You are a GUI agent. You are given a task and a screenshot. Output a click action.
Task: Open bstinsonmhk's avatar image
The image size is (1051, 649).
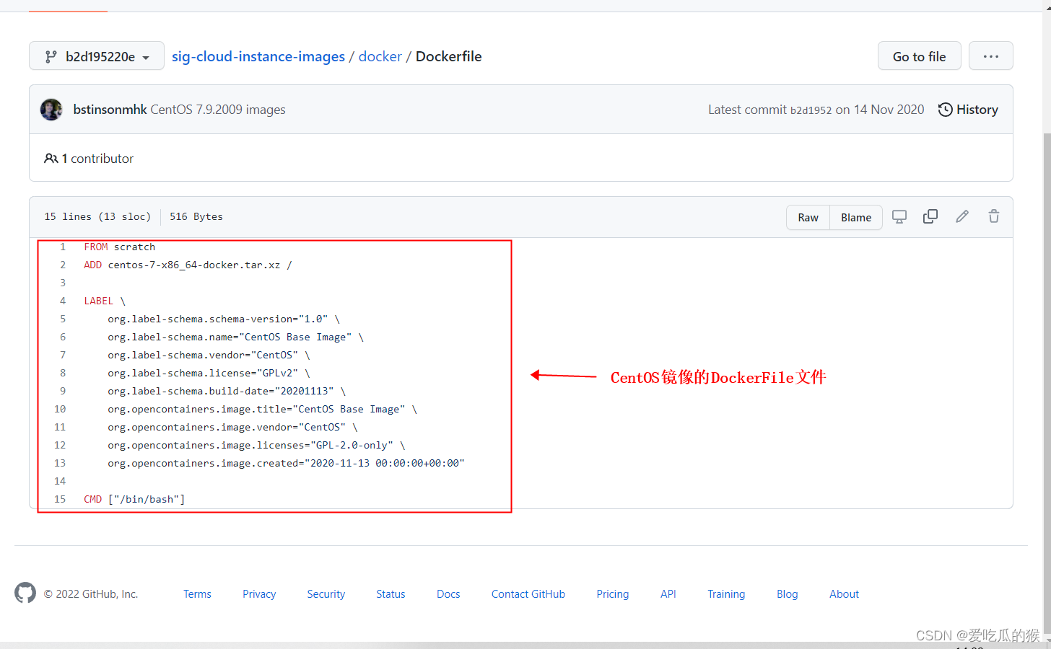[x=51, y=110]
